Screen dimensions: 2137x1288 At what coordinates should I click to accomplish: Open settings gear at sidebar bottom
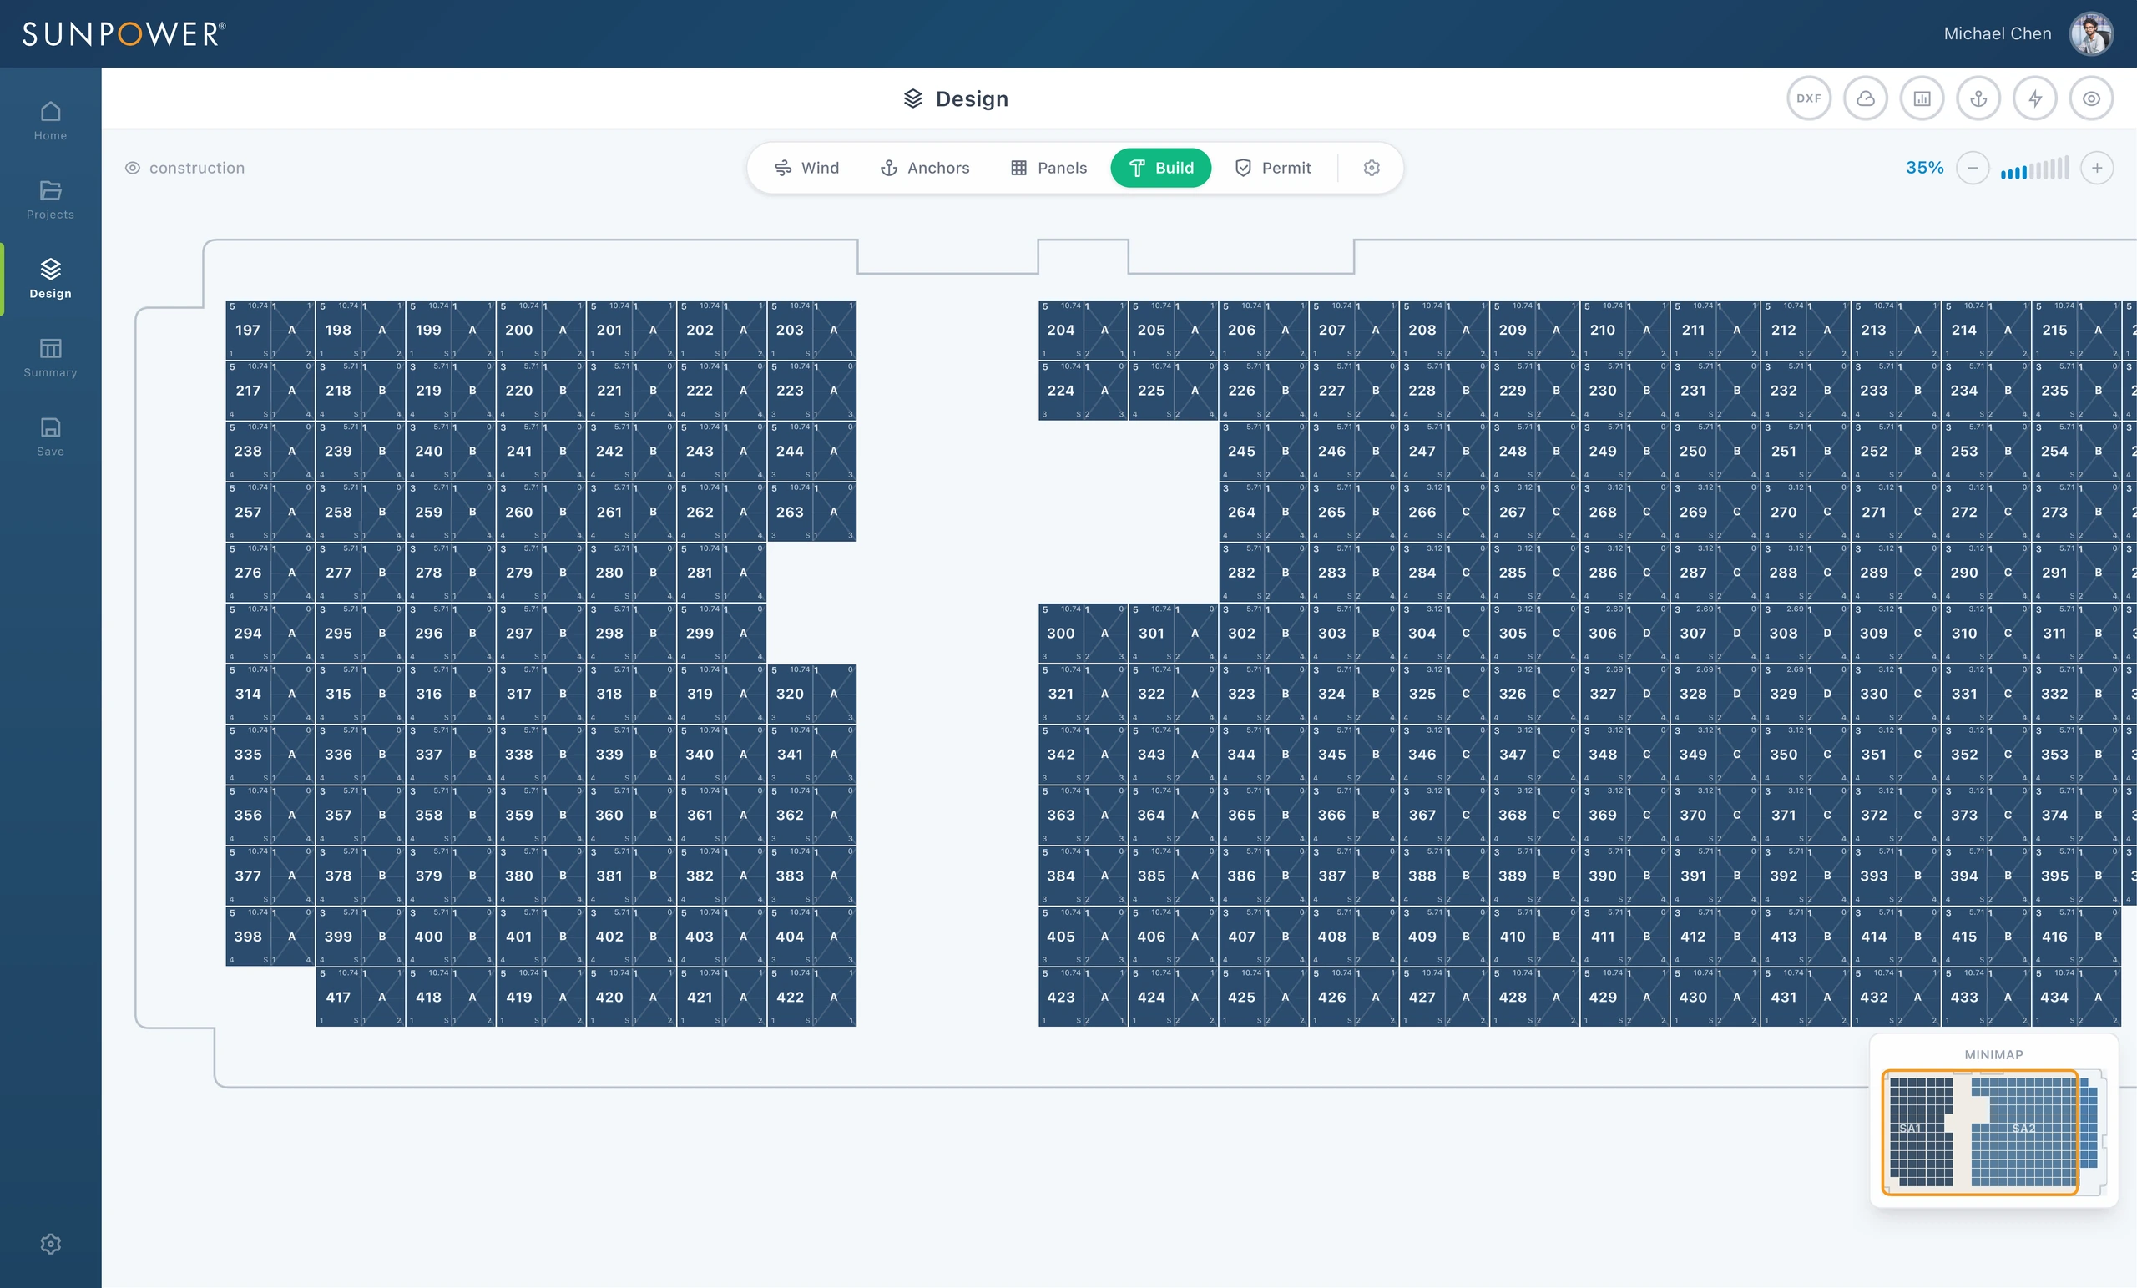click(50, 1244)
